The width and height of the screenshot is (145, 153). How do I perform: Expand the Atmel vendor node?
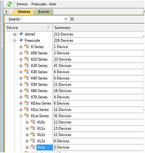click(x=15, y=34)
